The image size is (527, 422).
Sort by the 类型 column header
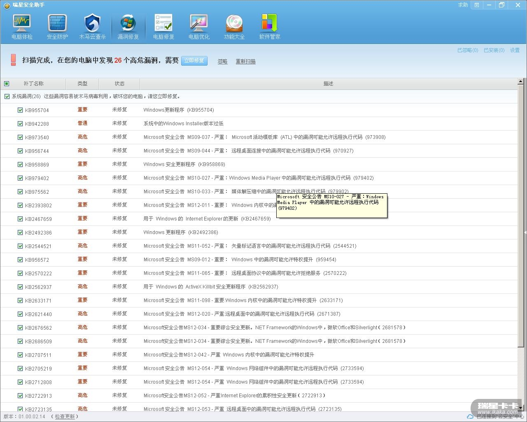point(82,84)
